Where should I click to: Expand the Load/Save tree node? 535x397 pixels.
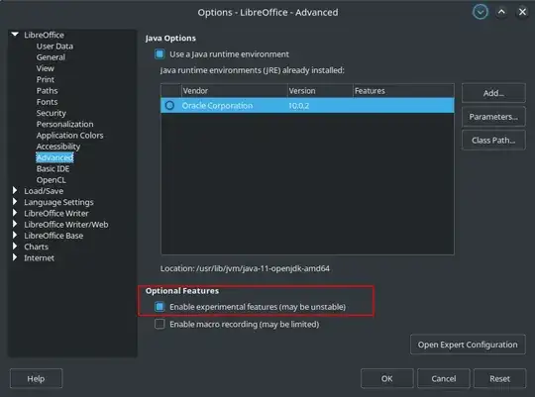(x=15, y=190)
